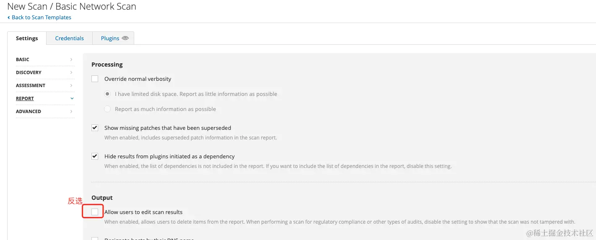Click 'allows users to delete items' description
The height and width of the screenshot is (240, 596).
coord(340,222)
